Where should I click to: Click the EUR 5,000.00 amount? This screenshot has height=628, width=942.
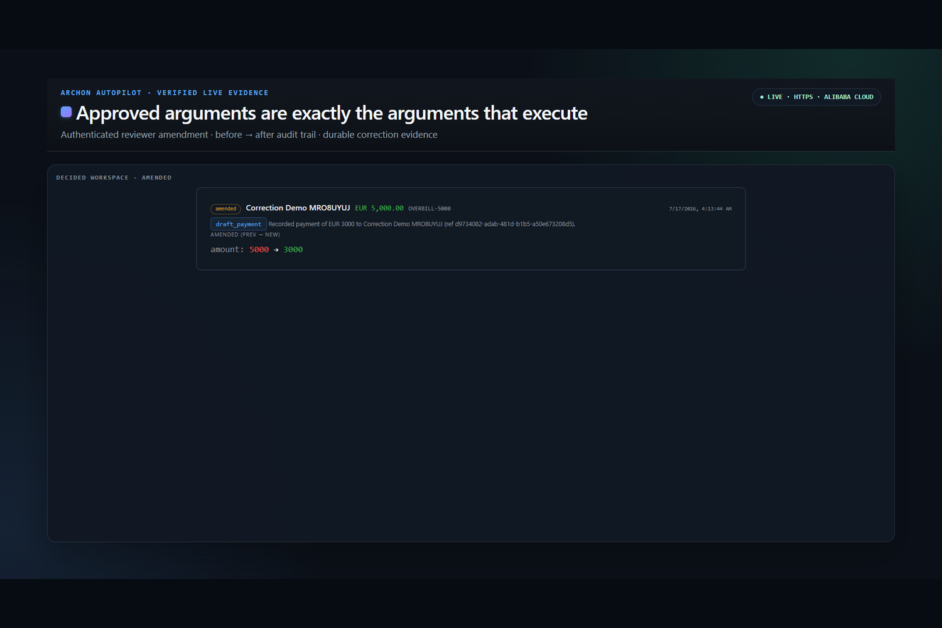[x=379, y=208]
